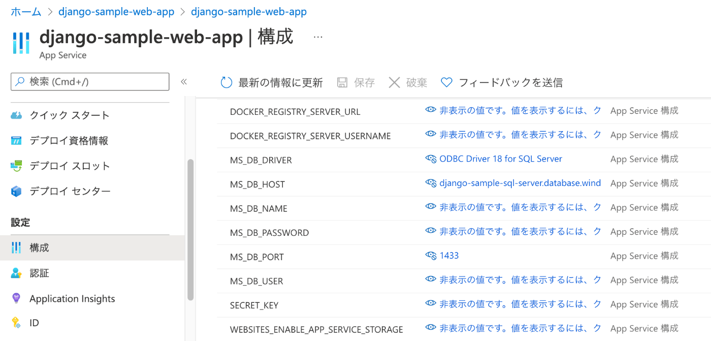
Task: Click the DOCKER_REGISTRY_SERVER_URL setting name
Action: (295, 112)
